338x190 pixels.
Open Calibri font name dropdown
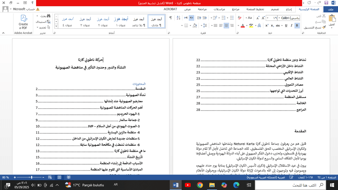click(x=279, y=18)
